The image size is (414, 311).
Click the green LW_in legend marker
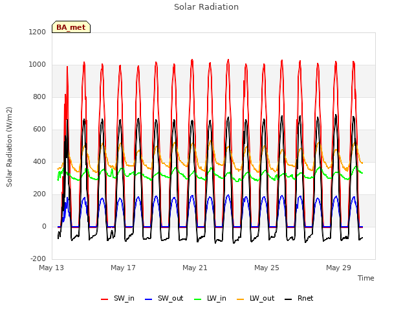coord(198,299)
